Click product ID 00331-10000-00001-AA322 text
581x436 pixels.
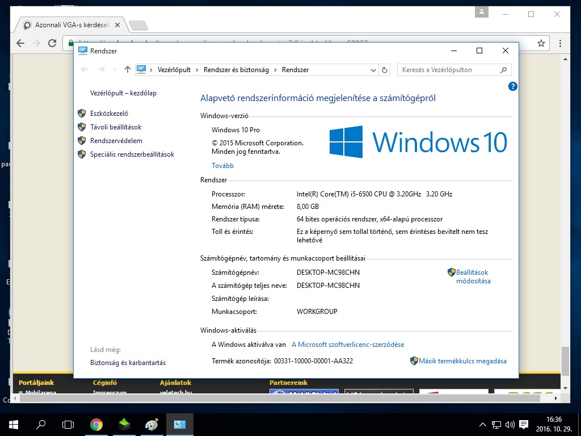click(313, 361)
